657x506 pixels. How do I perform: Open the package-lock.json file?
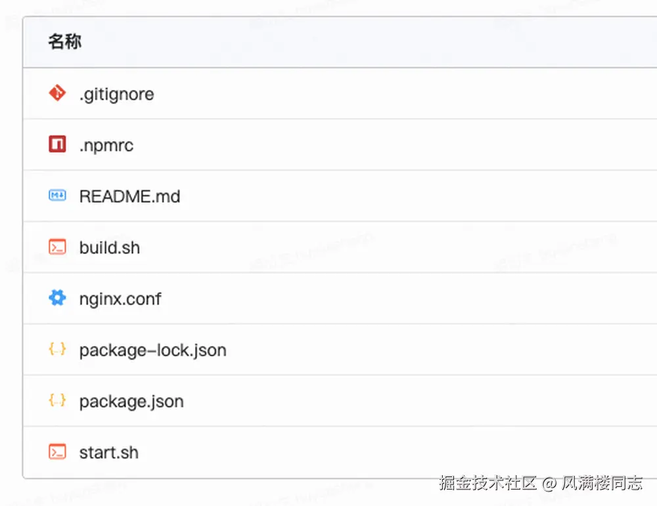[x=152, y=350]
